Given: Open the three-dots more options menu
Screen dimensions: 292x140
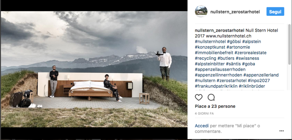Looking at the screenshot, I should pos(281,131).
